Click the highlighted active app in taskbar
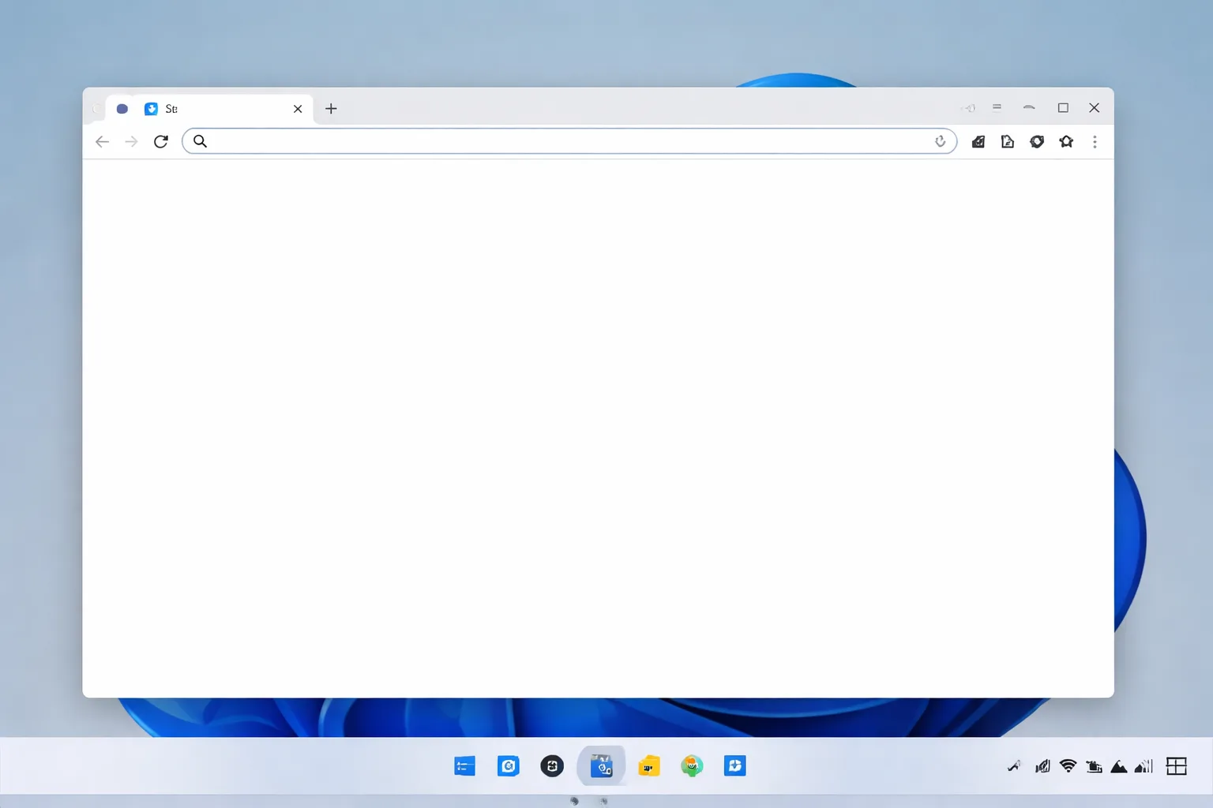The height and width of the screenshot is (808, 1213). coord(601,765)
